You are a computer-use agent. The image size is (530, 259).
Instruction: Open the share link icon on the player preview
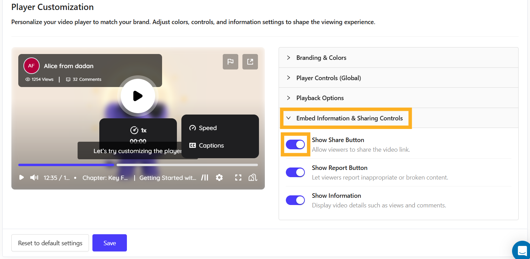(250, 62)
